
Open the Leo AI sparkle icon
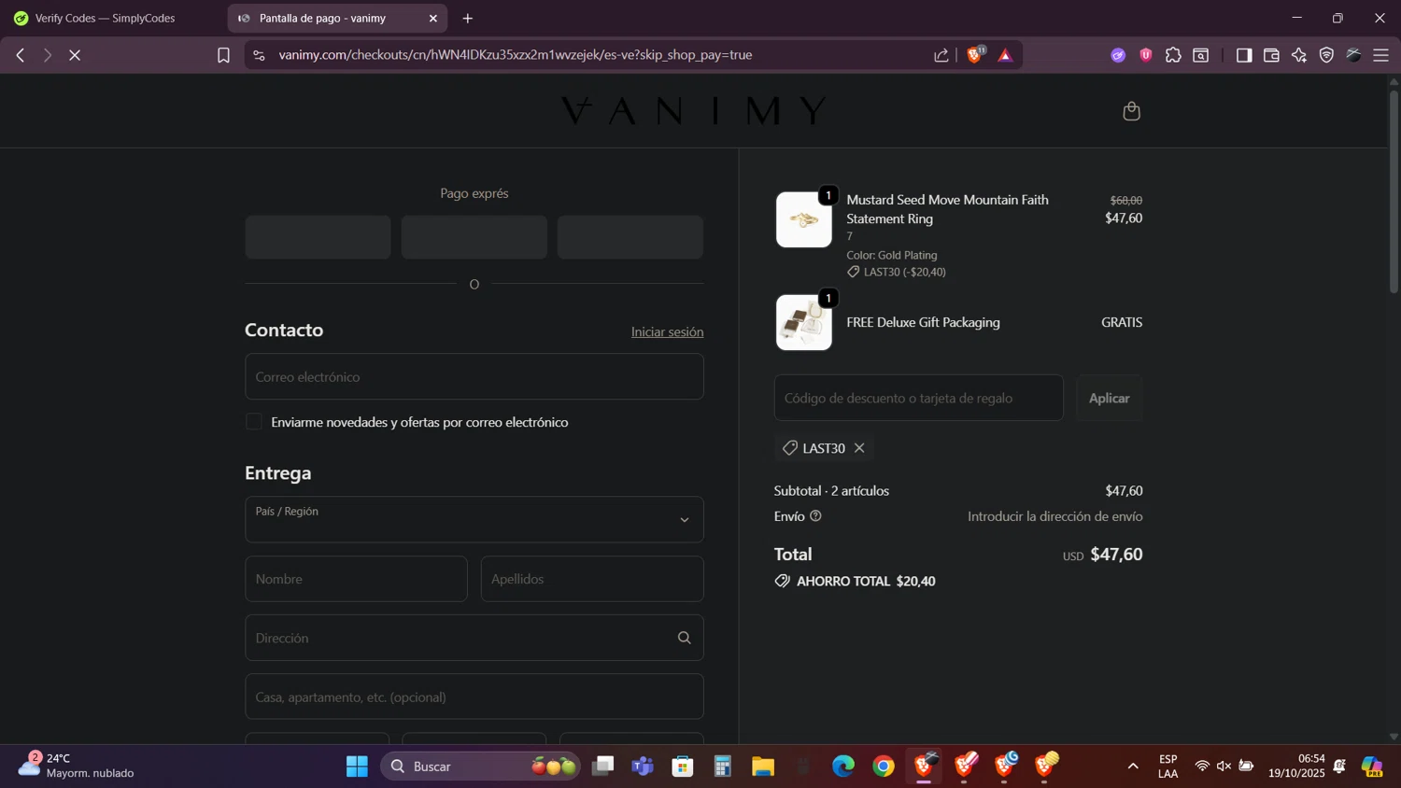pyautogui.click(x=1298, y=55)
